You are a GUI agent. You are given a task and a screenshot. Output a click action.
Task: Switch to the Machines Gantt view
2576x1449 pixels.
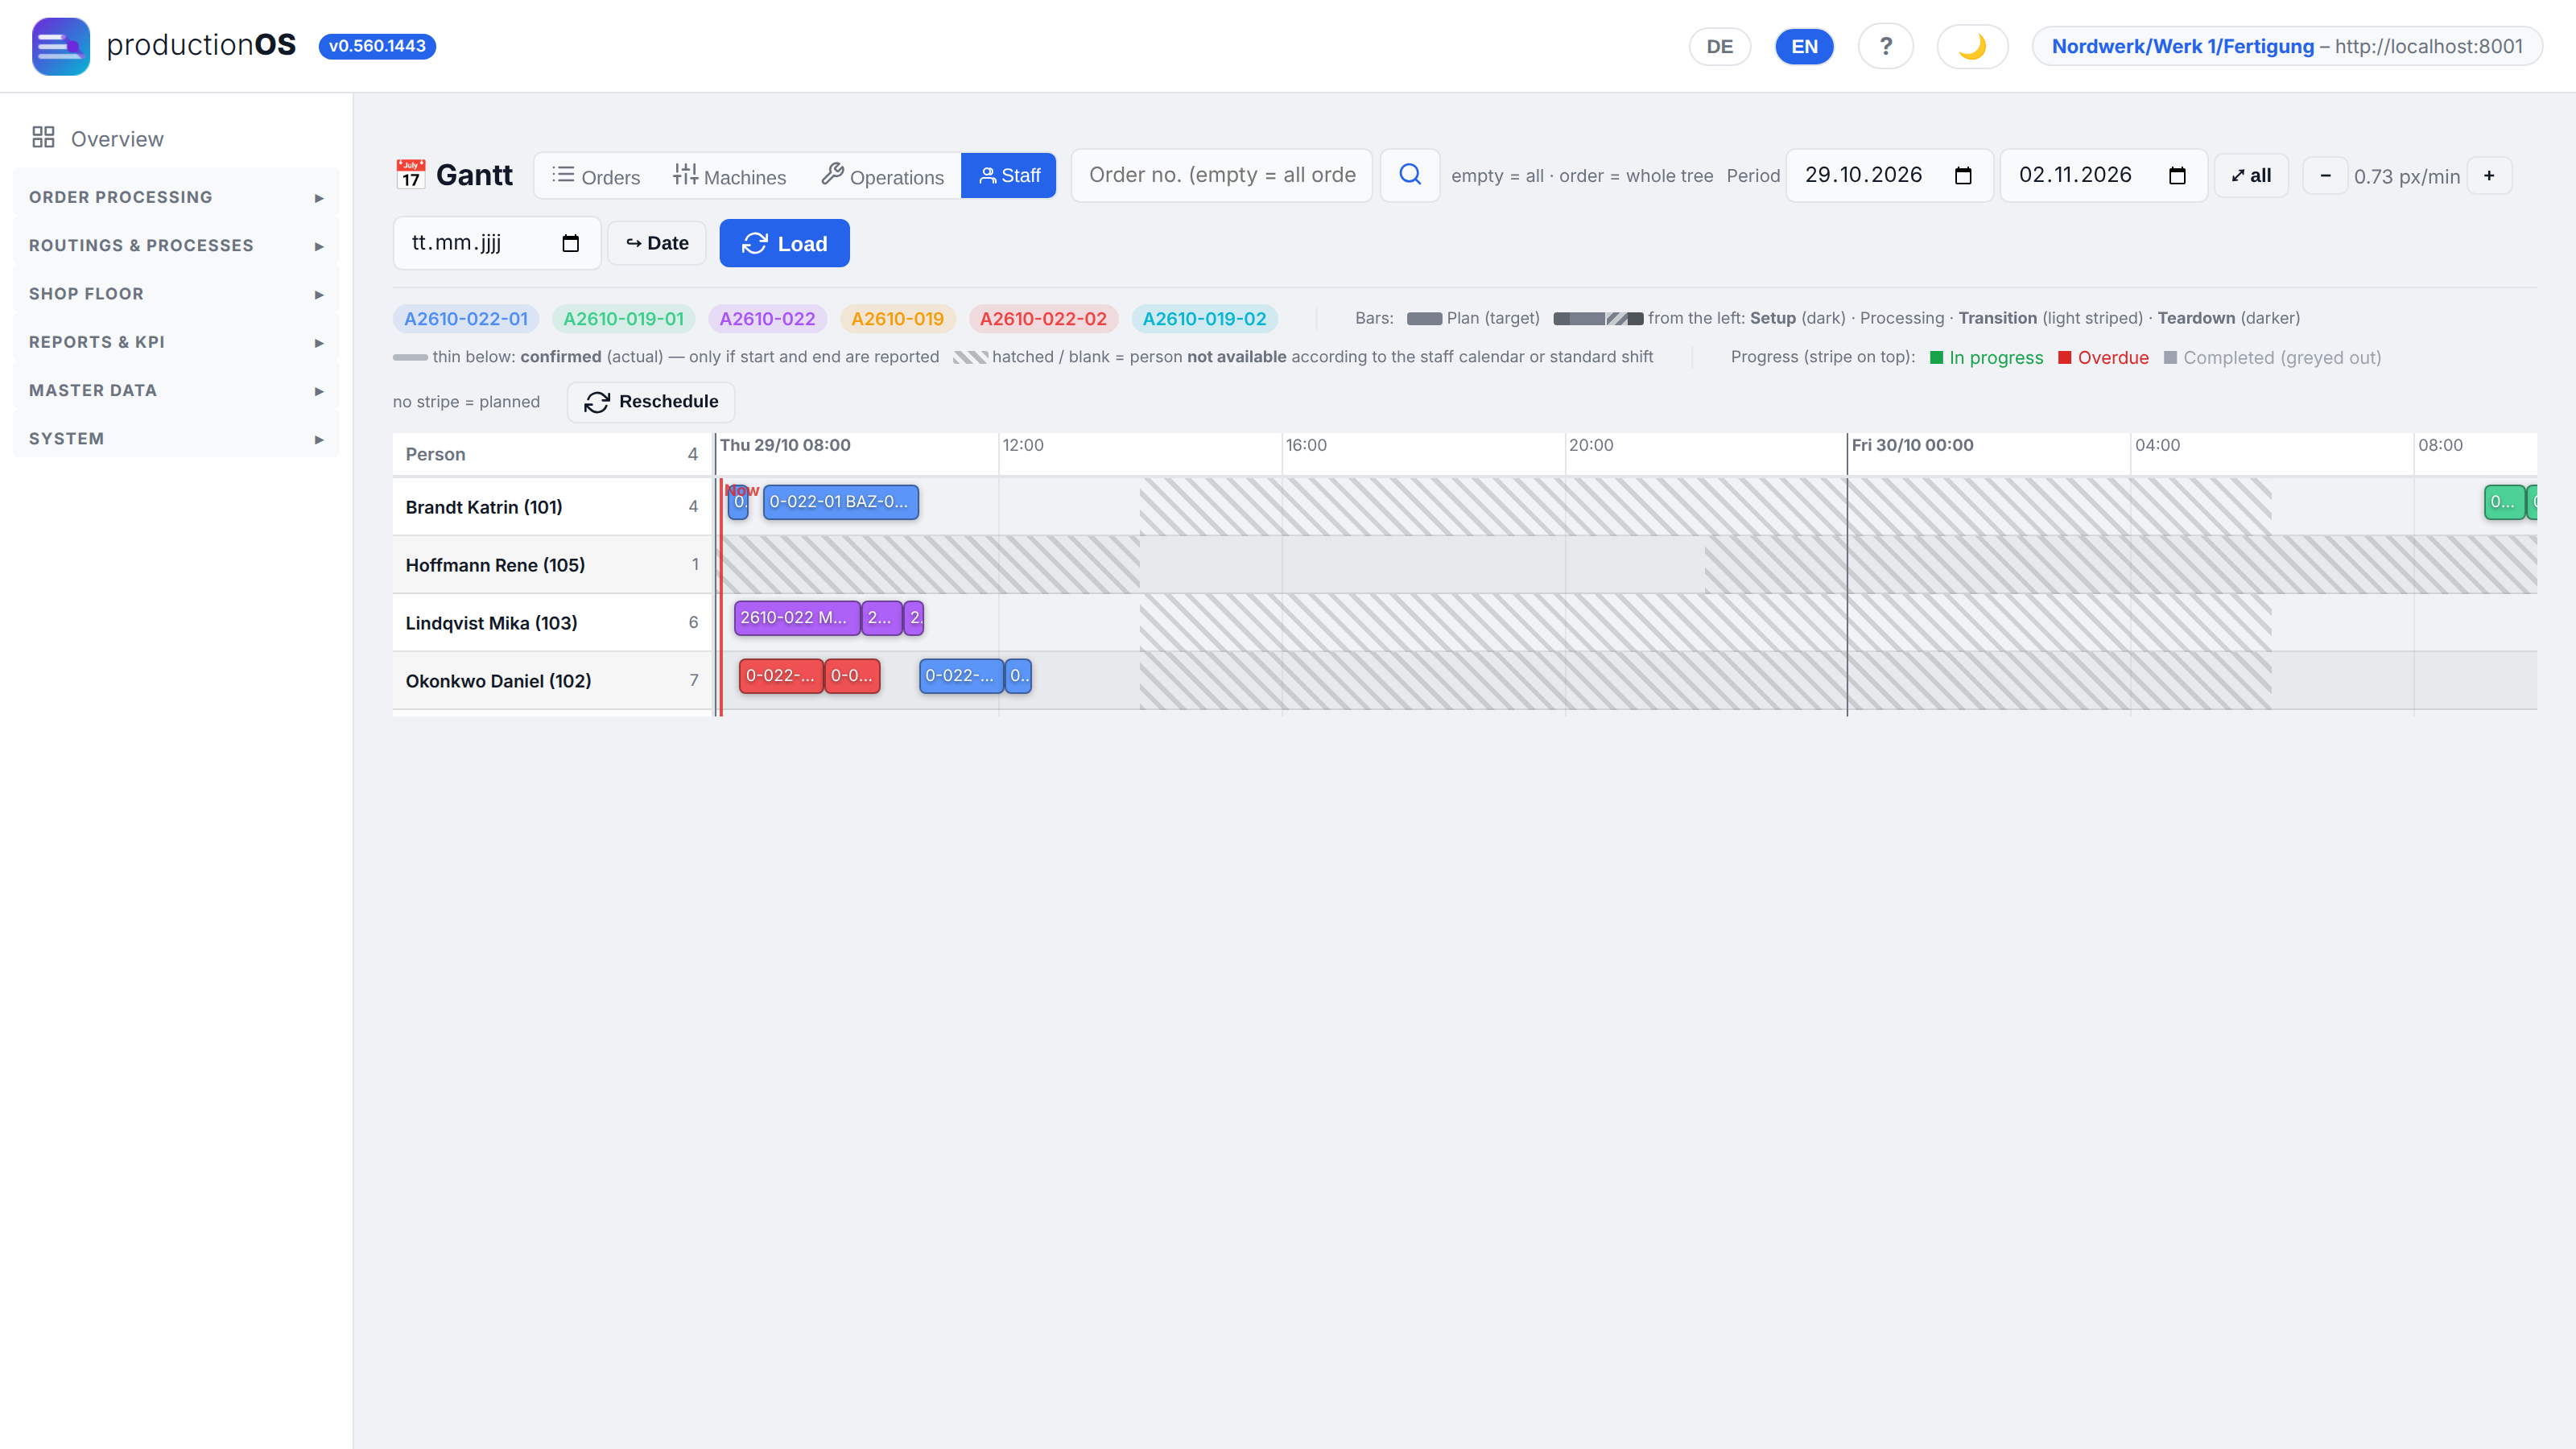[x=729, y=176]
